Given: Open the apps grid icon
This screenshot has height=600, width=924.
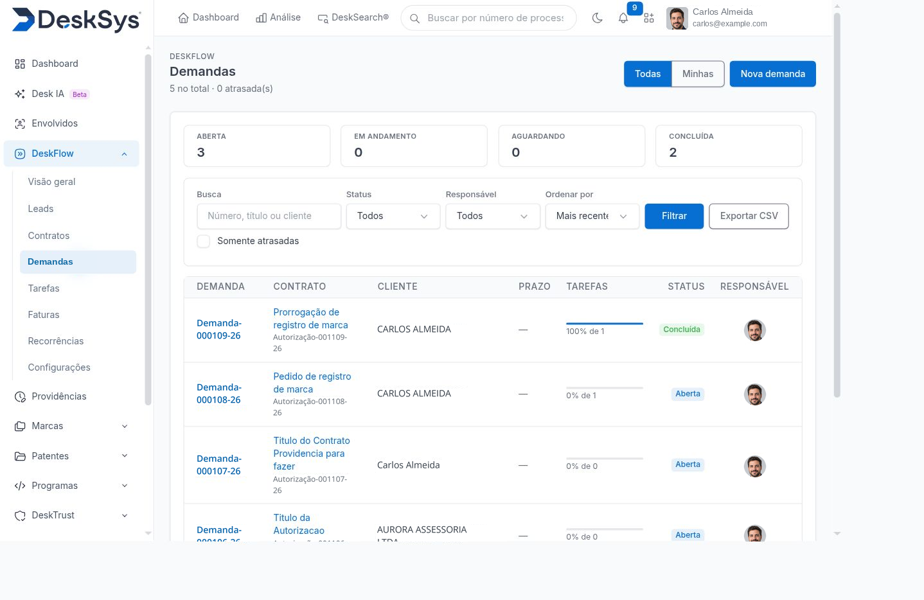Looking at the screenshot, I should pos(649,18).
